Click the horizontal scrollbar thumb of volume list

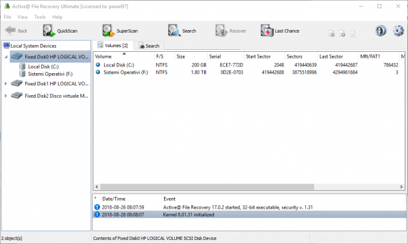point(207,187)
